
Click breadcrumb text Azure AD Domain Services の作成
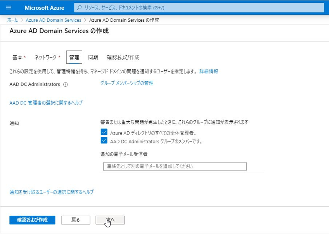(x=124, y=20)
